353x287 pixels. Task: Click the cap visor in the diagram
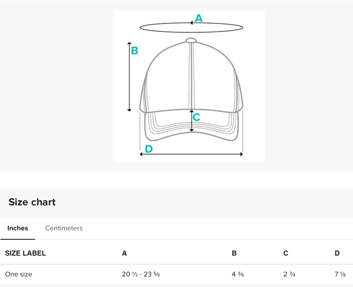tap(191, 126)
